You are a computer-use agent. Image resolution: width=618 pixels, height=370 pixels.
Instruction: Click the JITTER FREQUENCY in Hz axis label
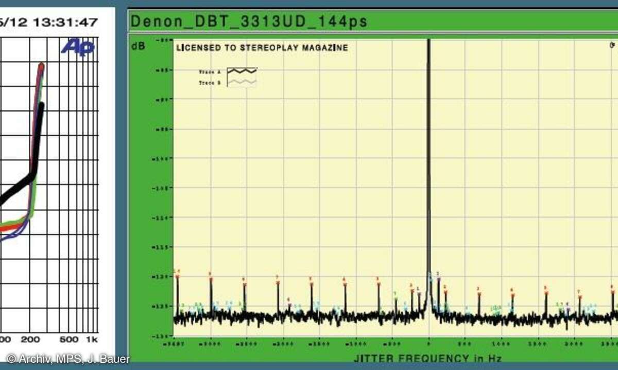(x=427, y=358)
